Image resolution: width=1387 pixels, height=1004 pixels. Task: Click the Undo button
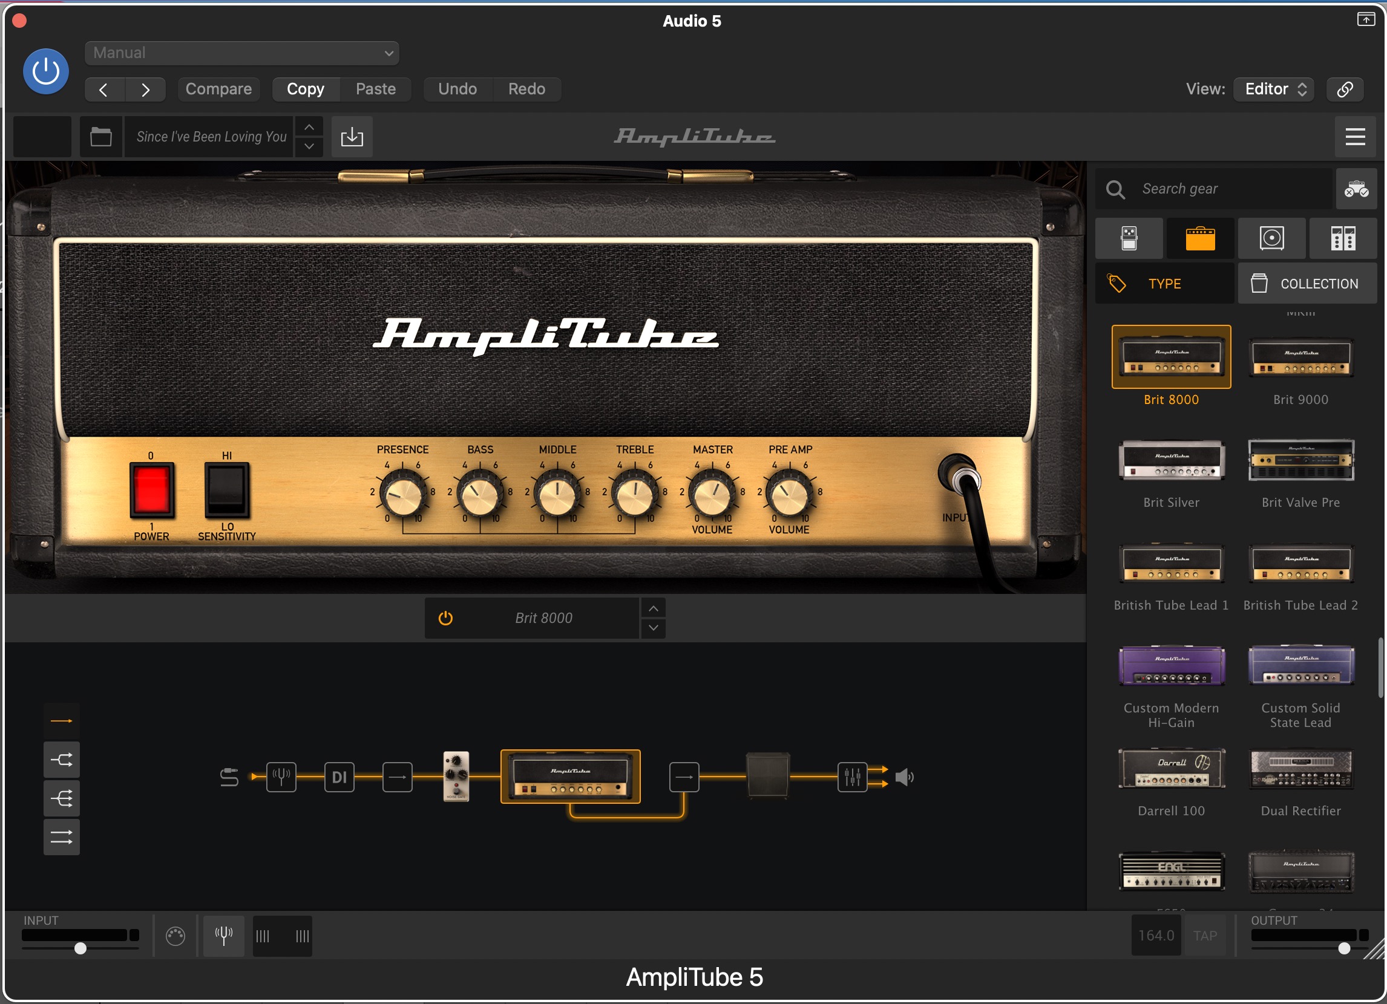coord(457,90)
